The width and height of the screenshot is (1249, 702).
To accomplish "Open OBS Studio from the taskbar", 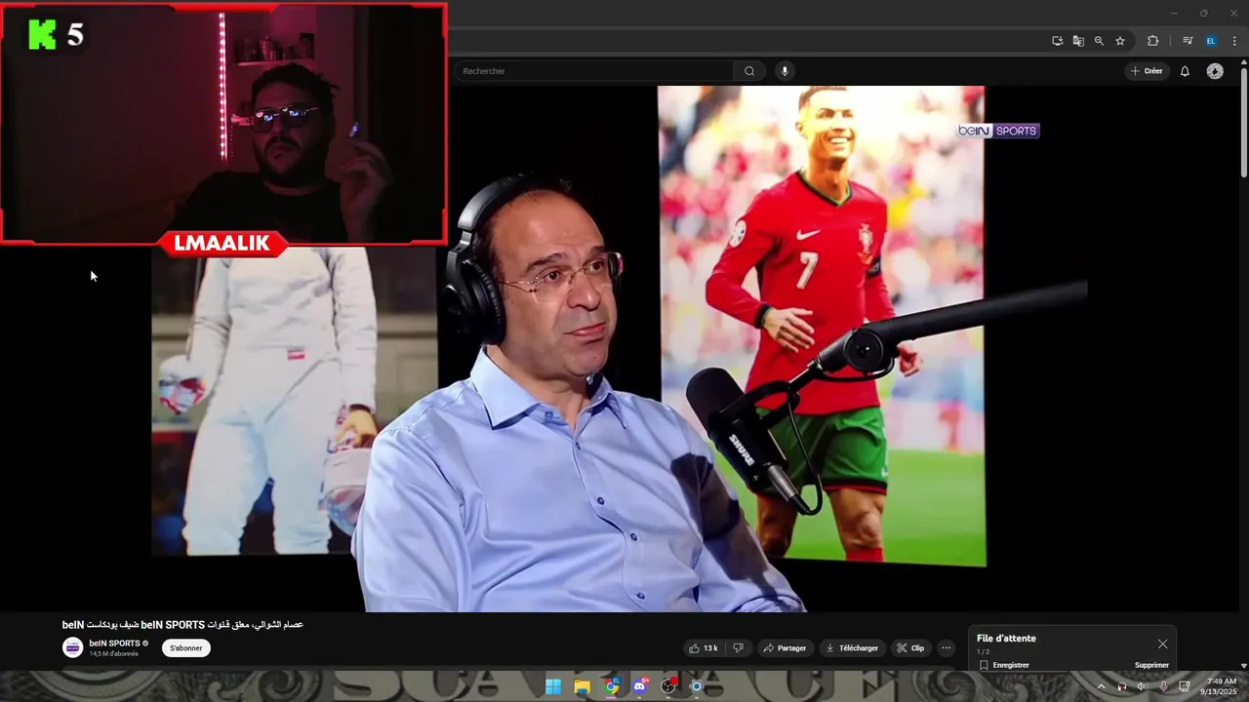I will (x=668, y=686).
